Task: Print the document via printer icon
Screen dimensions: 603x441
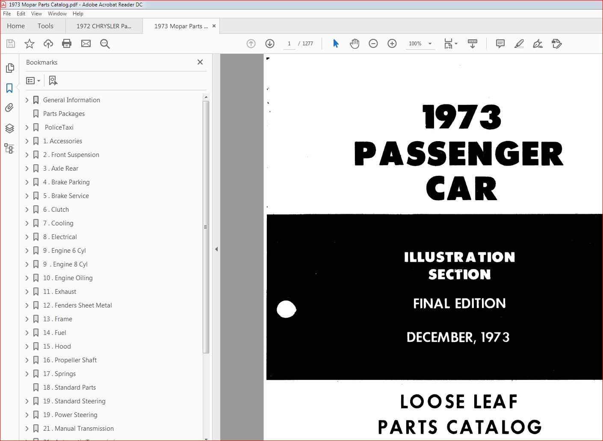Action: [67, 44]
